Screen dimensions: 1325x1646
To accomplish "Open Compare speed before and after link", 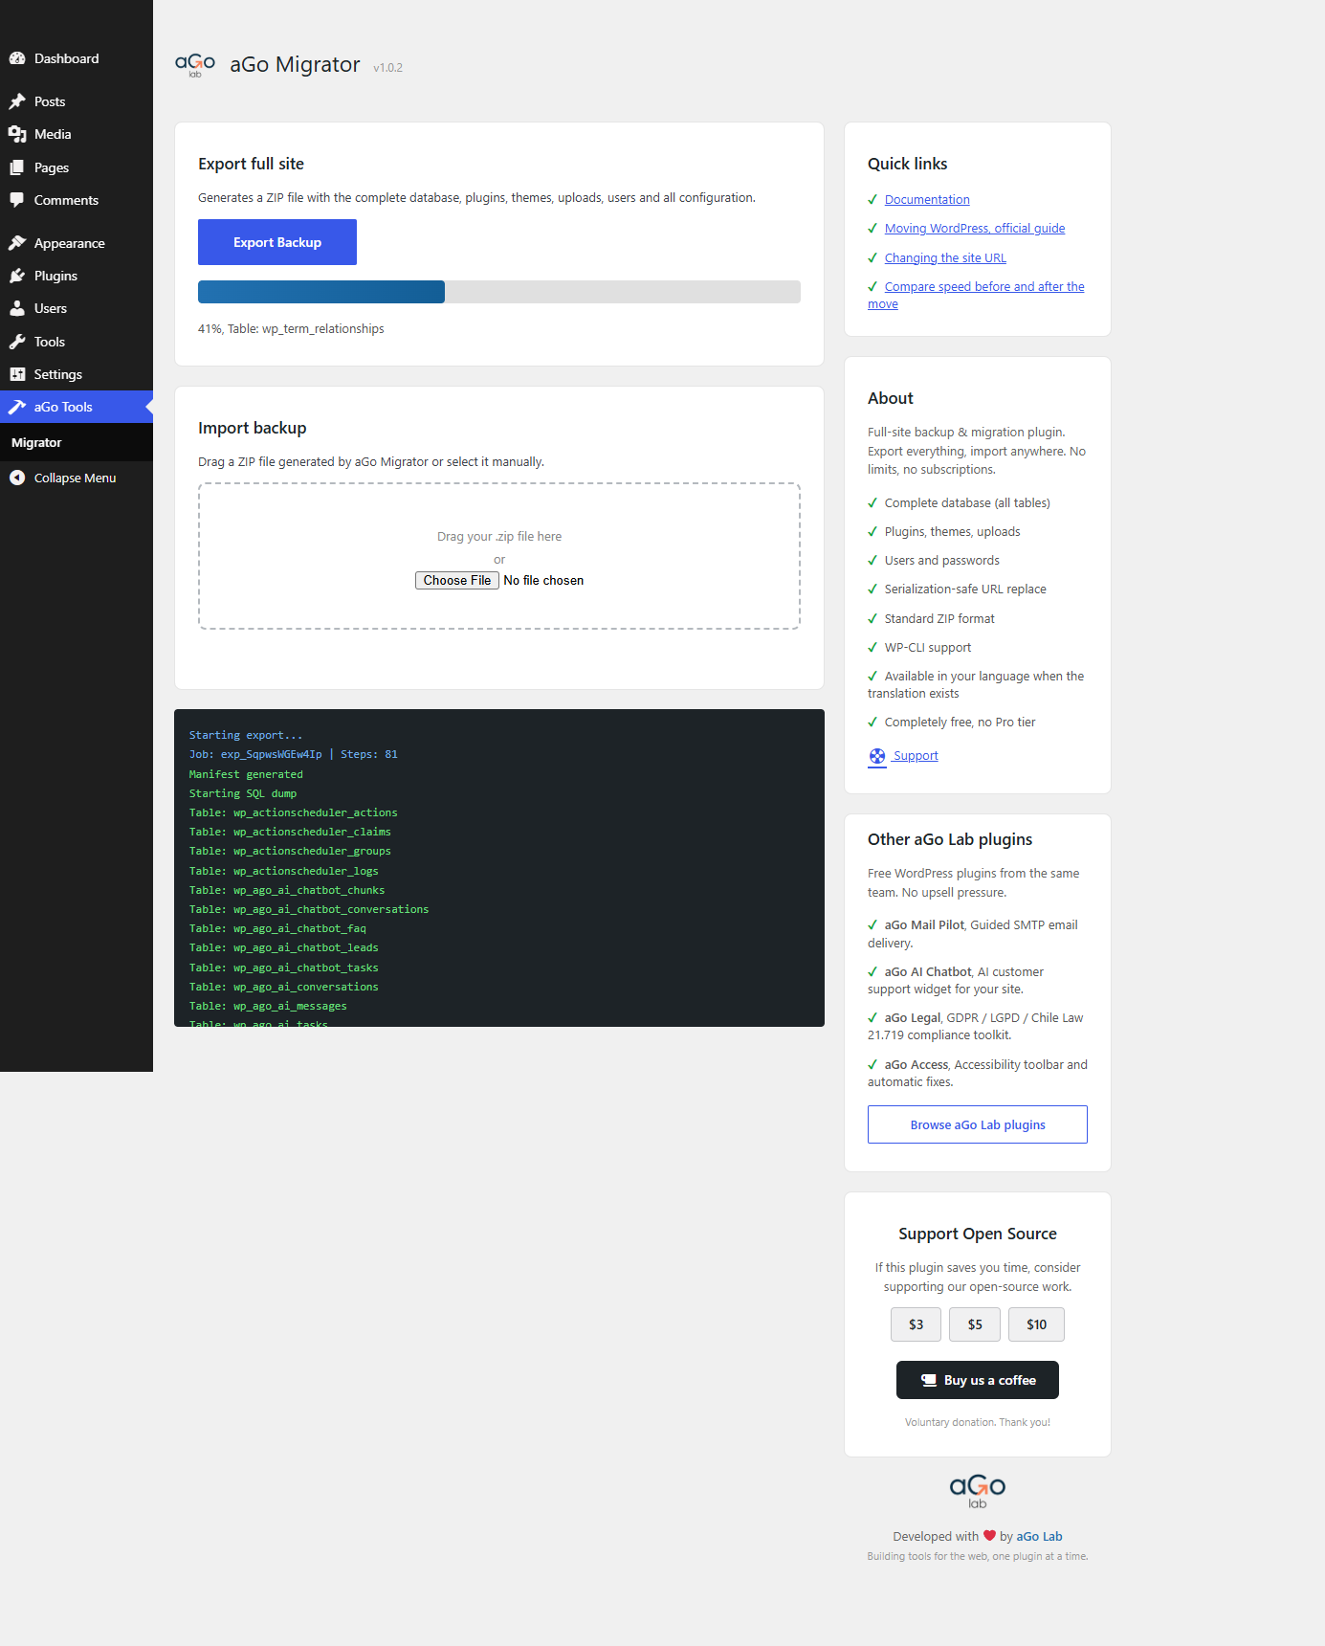I will pyautogui.click(x=976, y=295).
